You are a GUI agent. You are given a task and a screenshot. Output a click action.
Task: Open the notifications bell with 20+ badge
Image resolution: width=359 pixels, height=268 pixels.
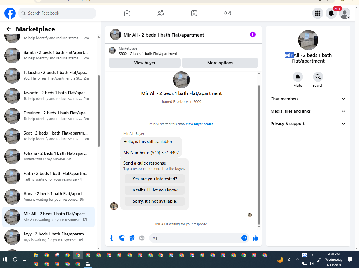(331, 13)
